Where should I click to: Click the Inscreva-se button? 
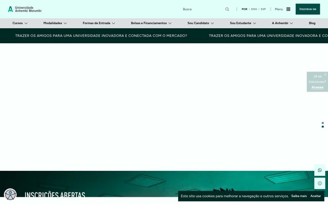coord(307,9)
